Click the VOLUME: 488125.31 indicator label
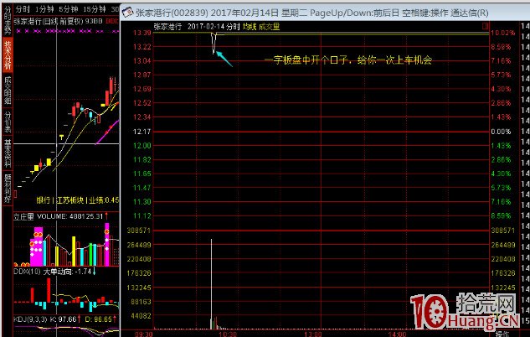Image resolution: width=530 pixels, height=337 pixels. click(x=70, y=216)
